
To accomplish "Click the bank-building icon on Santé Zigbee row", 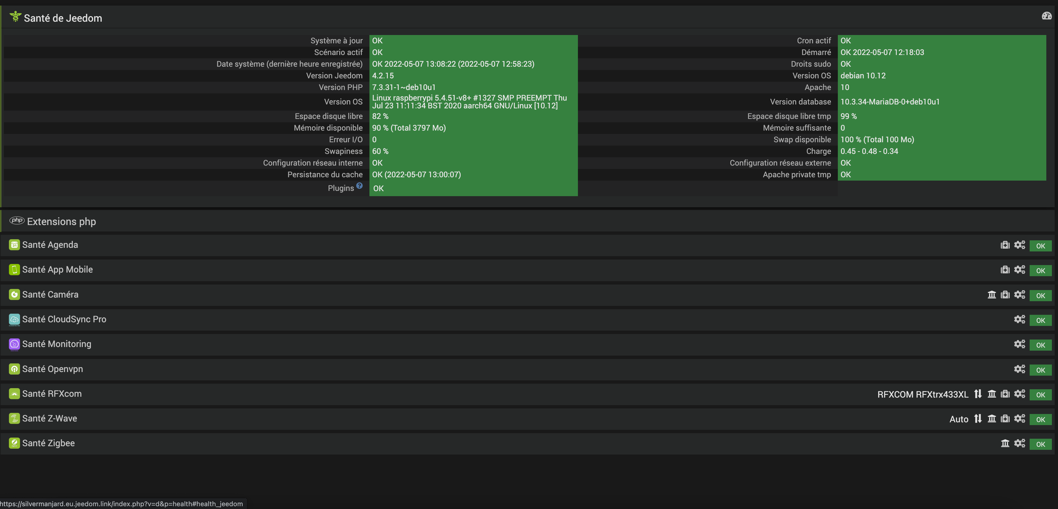I will click(x=1005, y=443).
